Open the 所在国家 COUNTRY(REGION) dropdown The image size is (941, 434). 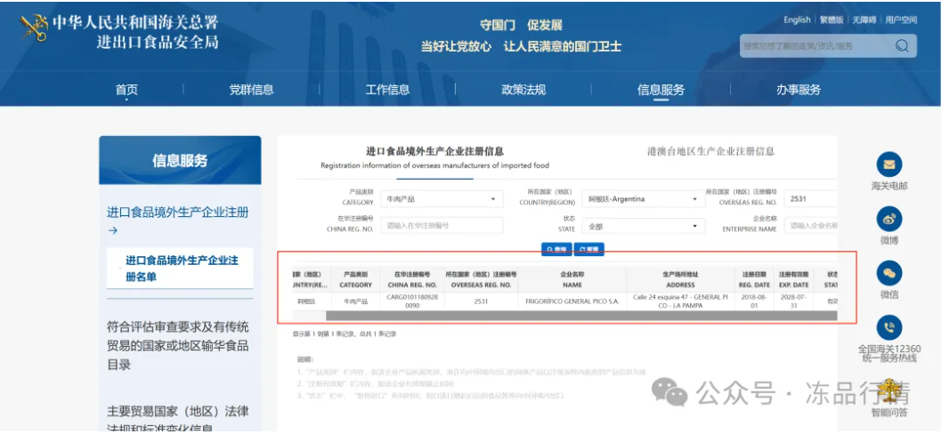tap(642, 199)
